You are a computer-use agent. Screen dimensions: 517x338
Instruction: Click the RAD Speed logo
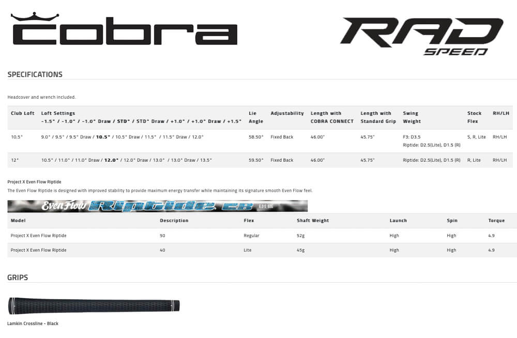tap(422, 36)
